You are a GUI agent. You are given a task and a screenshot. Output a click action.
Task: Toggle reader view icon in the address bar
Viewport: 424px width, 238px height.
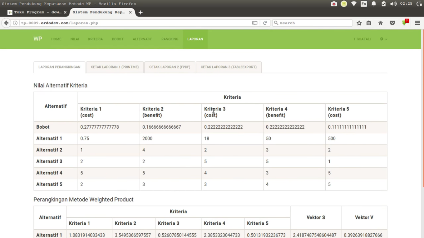(255, 23)
